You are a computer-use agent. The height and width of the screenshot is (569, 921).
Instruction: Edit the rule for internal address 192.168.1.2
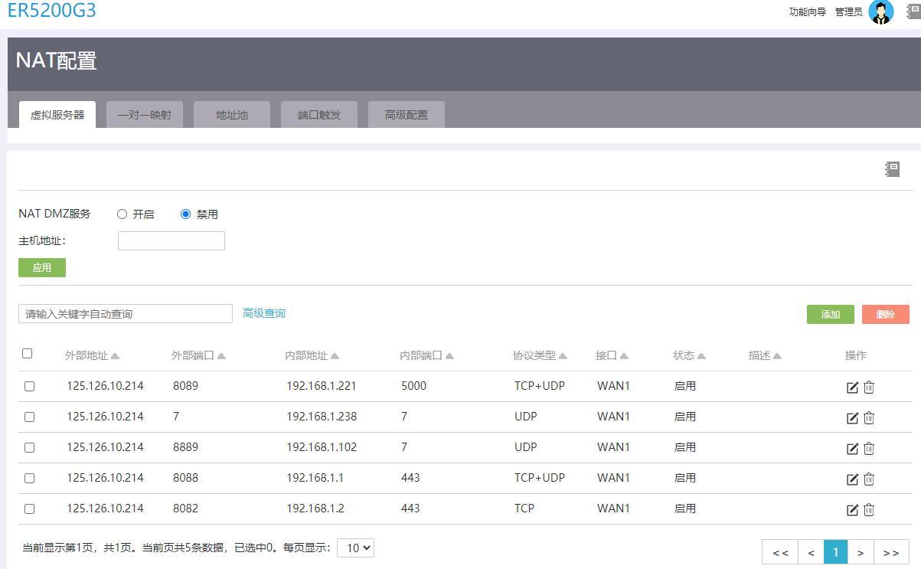coord(852,509)
